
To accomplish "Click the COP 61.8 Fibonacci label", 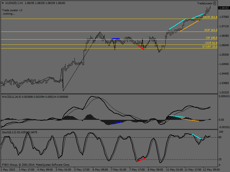I will (x=211, y=43).
